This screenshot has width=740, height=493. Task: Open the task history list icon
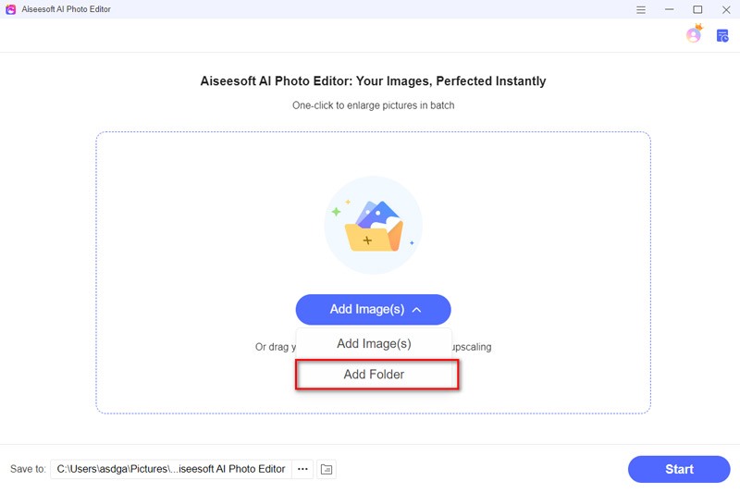pyautogui.click(x=722, y=36)
